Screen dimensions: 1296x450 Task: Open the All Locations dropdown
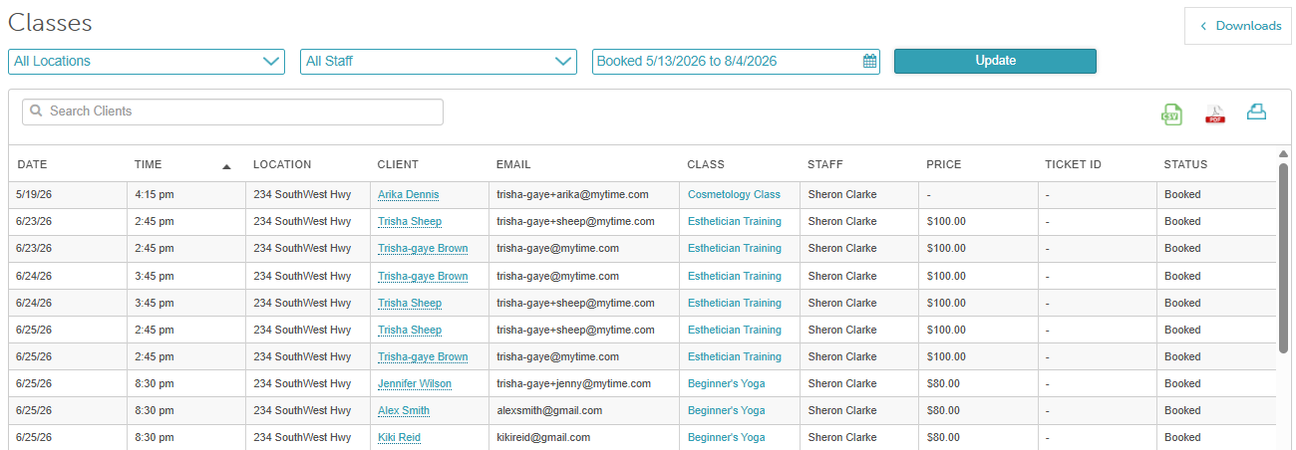[x=147, y=62]
